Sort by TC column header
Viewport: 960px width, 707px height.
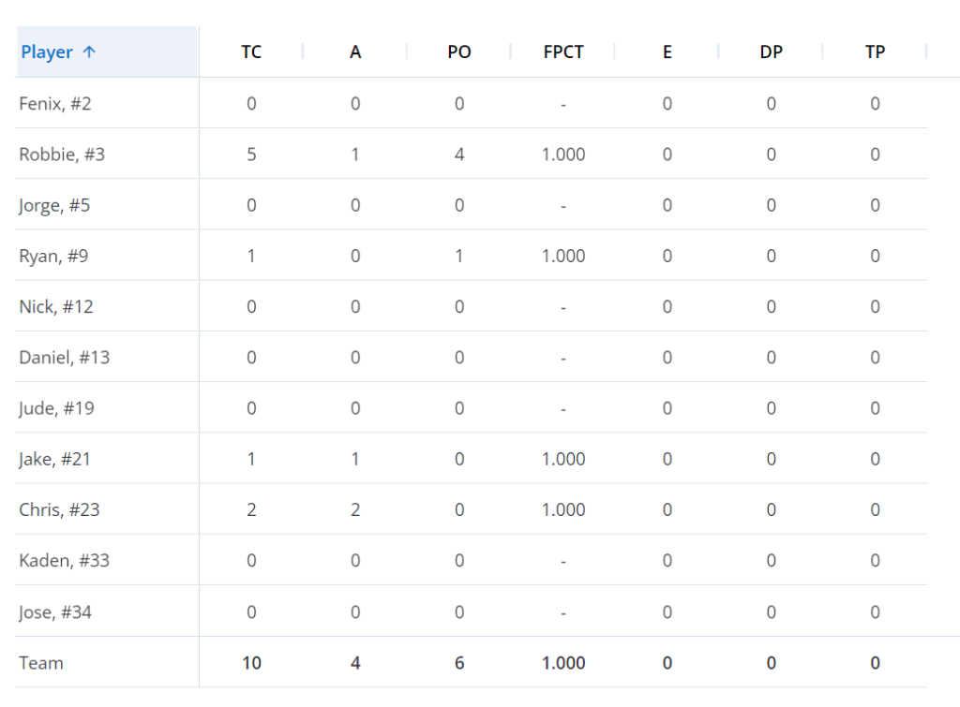click(x=251, y=52)
